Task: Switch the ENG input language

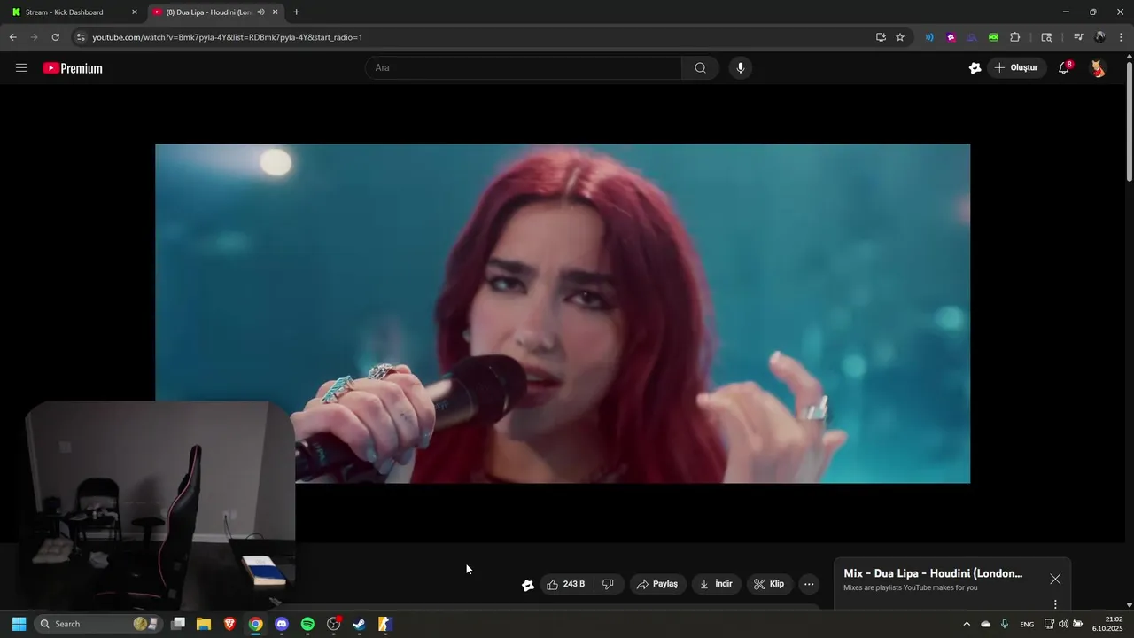Action: pos(1027,624)
